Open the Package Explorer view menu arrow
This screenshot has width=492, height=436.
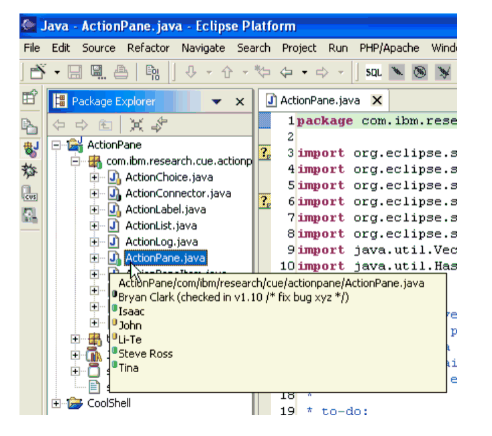pos(216,101)
